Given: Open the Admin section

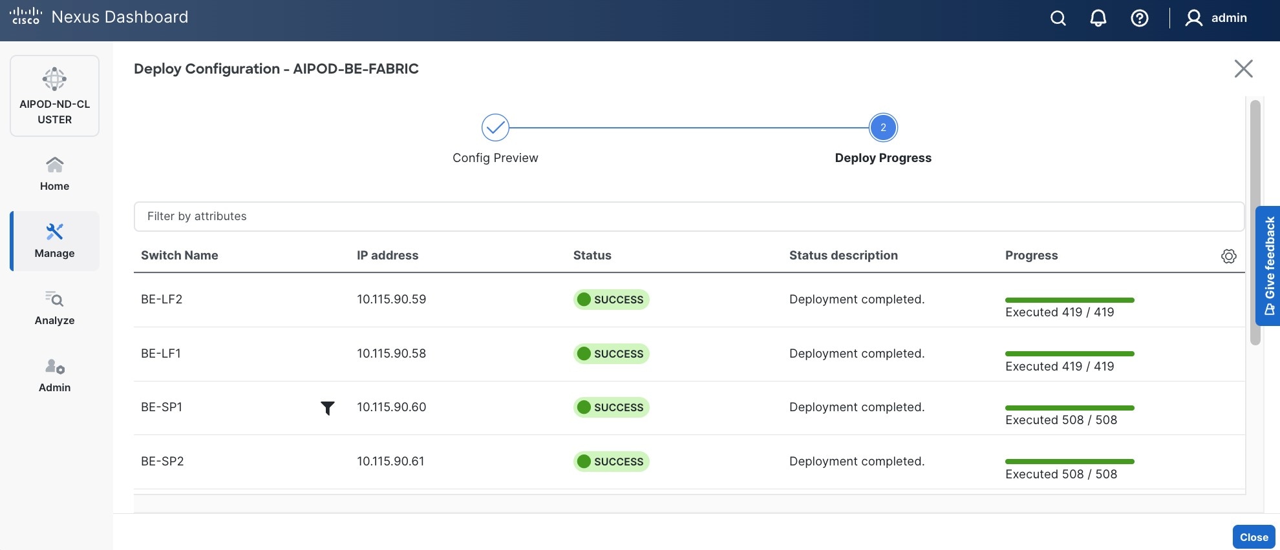Looking at the screenshot, I should tap(55, 375).
